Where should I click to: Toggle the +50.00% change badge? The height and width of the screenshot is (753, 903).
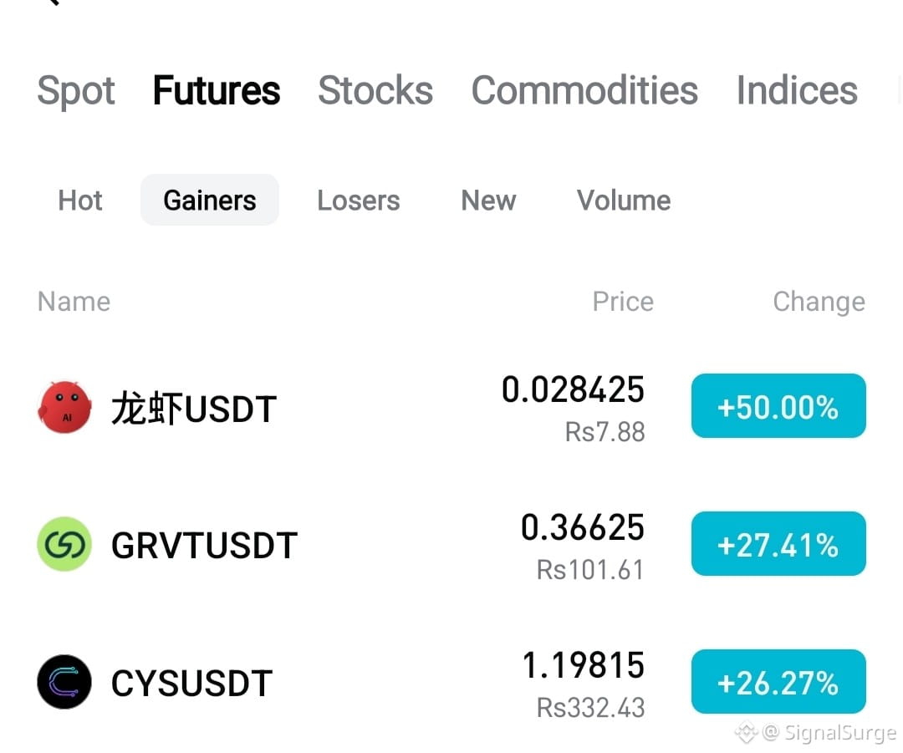pos(778,406)
